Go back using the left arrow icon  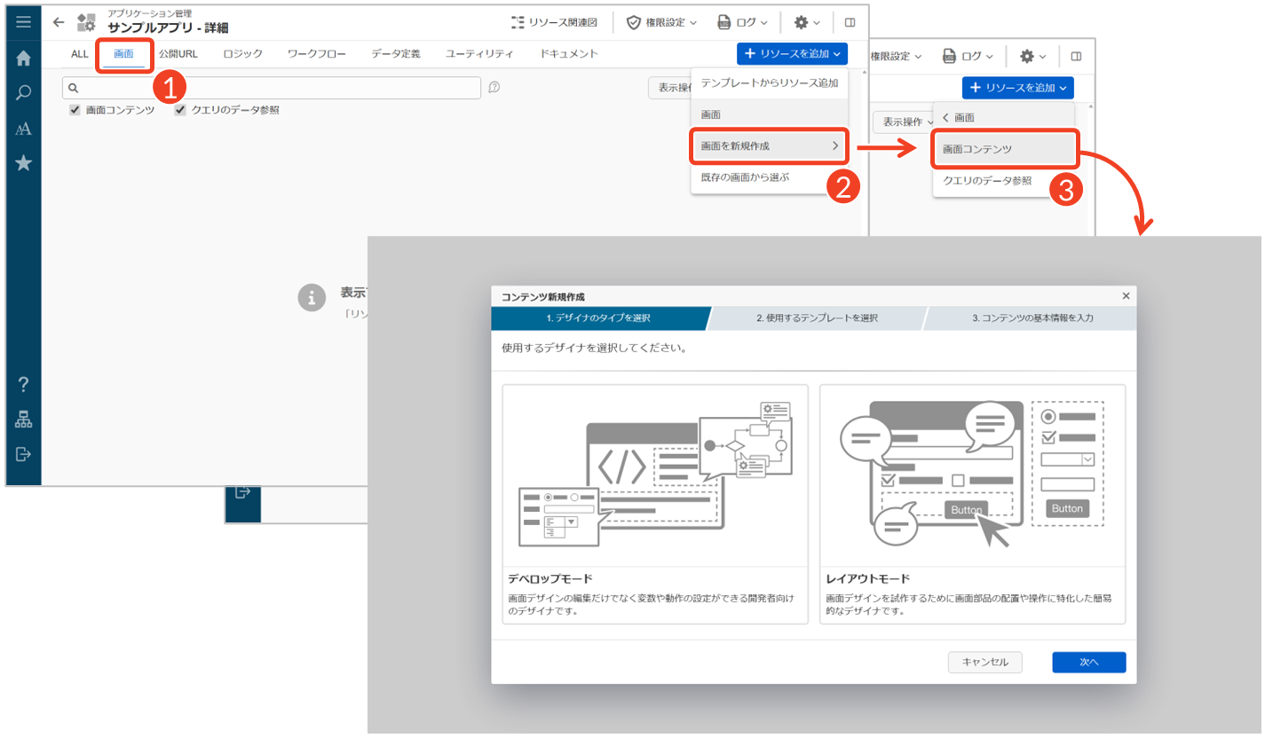click(x=59, y=22)
